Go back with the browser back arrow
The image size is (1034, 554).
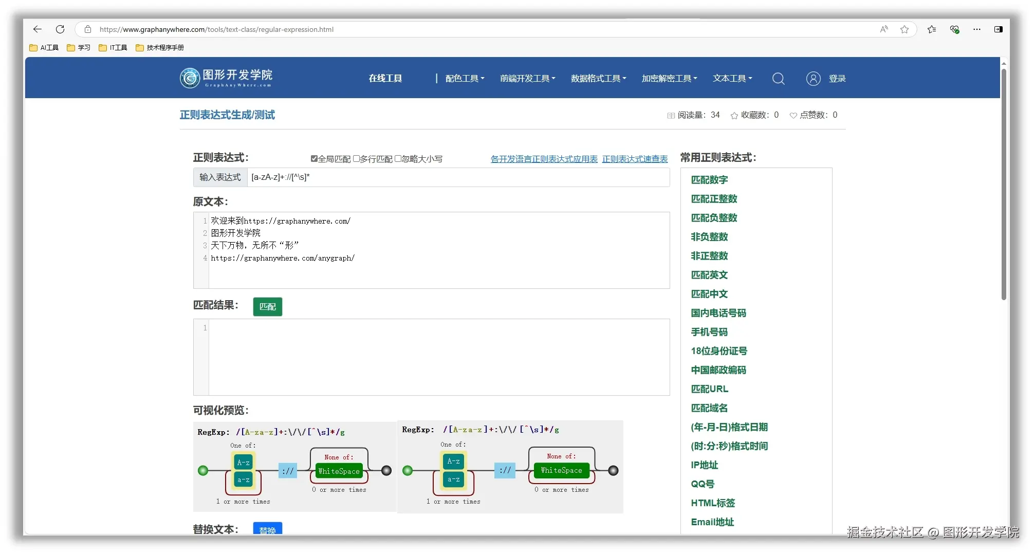pyautogui.click(x=38, y=29)
